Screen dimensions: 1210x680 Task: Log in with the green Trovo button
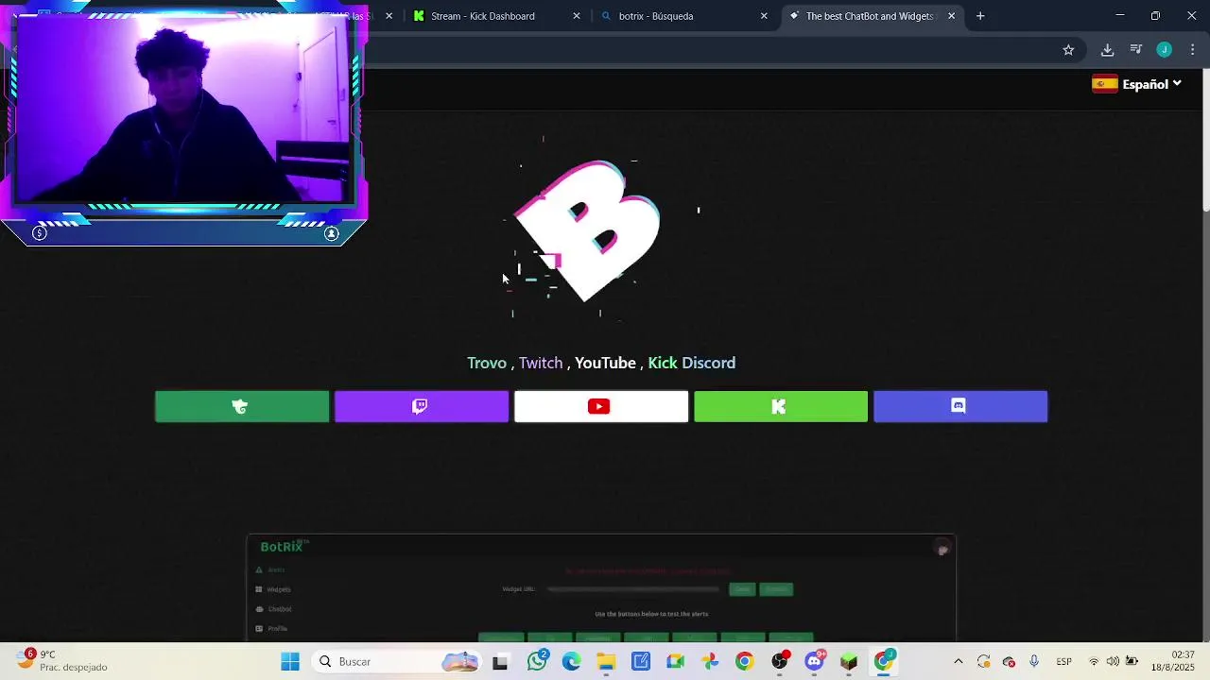(x=242, y=406)
